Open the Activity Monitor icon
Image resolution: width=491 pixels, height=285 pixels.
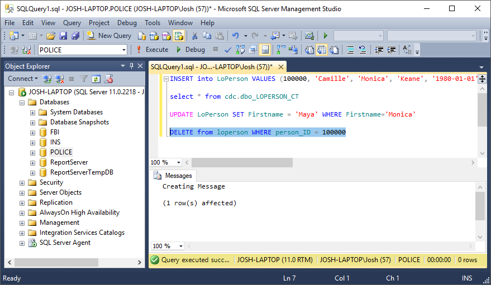tap(309, 36)
